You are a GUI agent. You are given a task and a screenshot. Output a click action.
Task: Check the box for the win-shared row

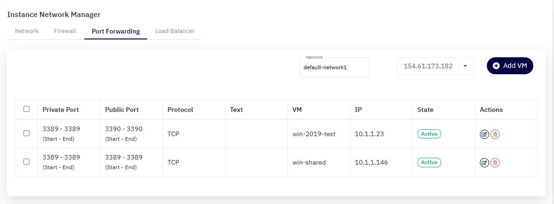point(26,161)
